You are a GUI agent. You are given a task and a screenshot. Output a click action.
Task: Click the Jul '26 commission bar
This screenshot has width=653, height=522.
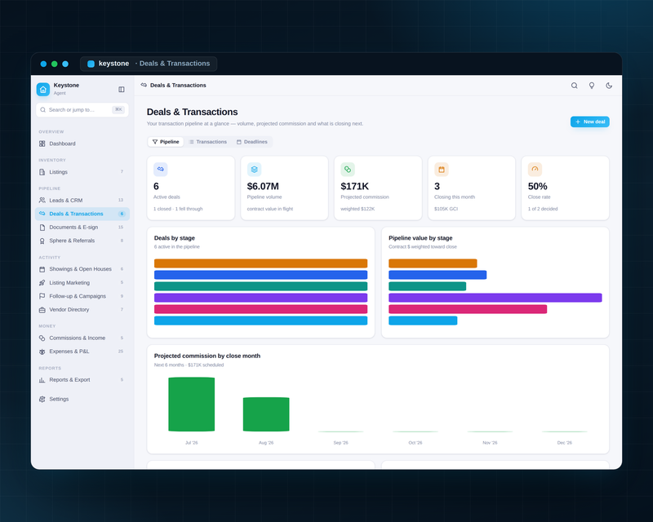tap(192, 405)
